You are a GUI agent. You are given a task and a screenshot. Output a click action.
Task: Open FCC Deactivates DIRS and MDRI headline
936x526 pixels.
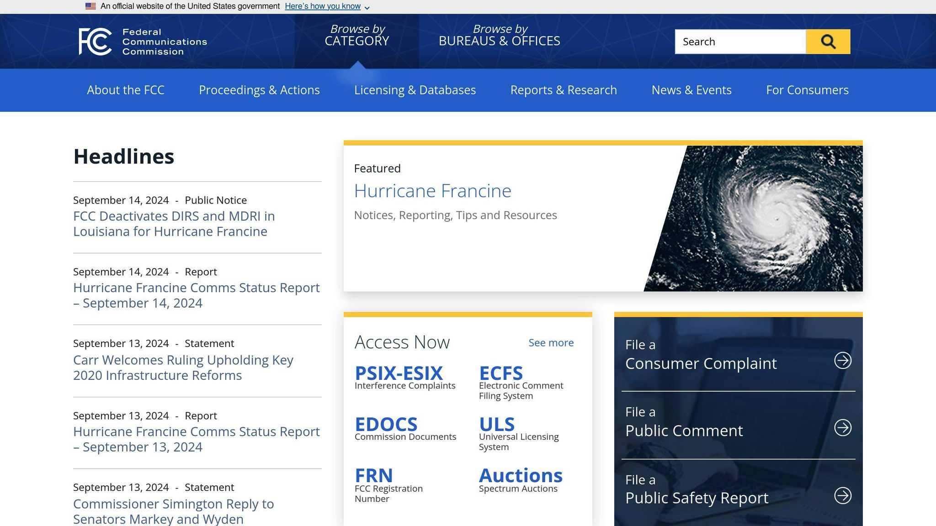[x=174, y=224]
